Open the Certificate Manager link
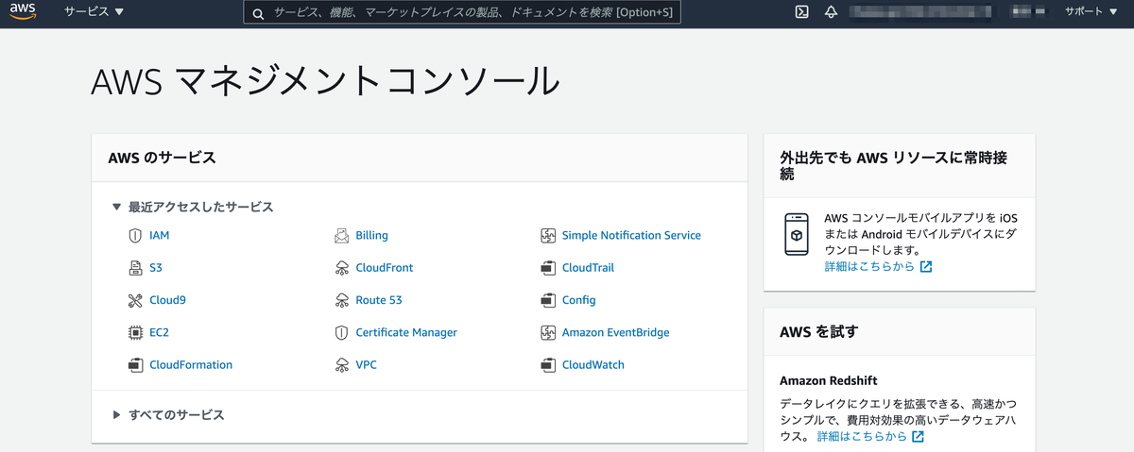This screenshot has height=452, width=1134. point(406,332)
